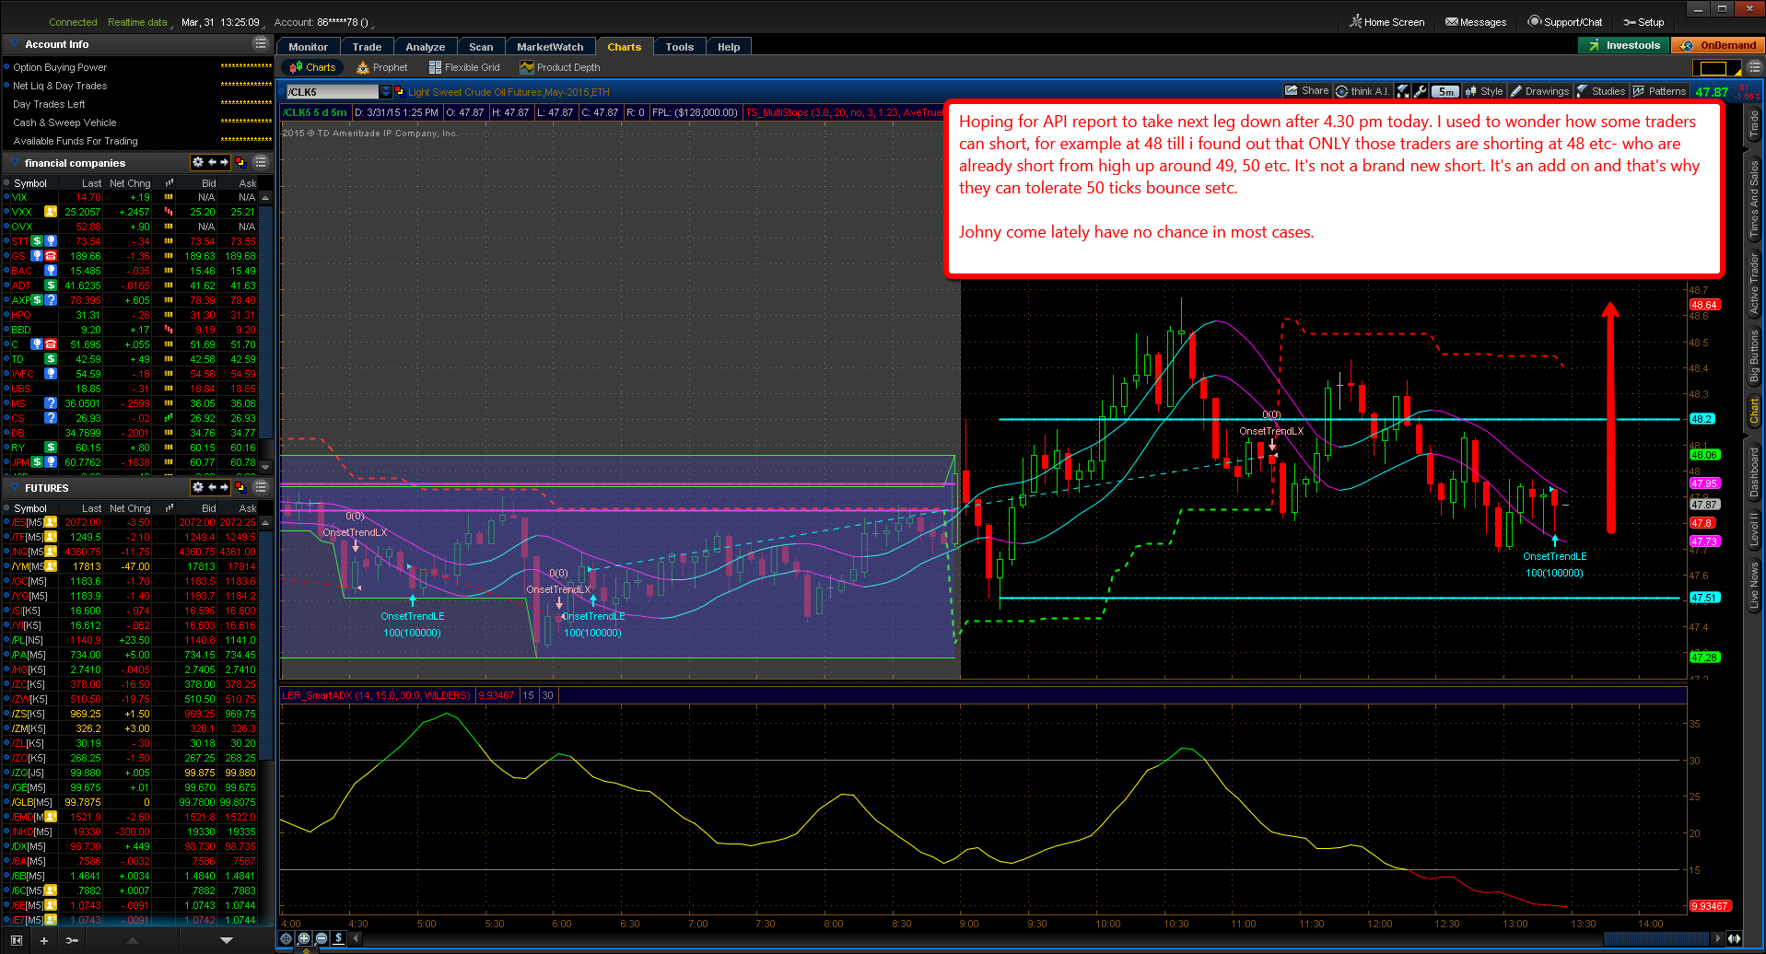
Task: Click the quick study flask icon
Action: tap(1403, 91)
